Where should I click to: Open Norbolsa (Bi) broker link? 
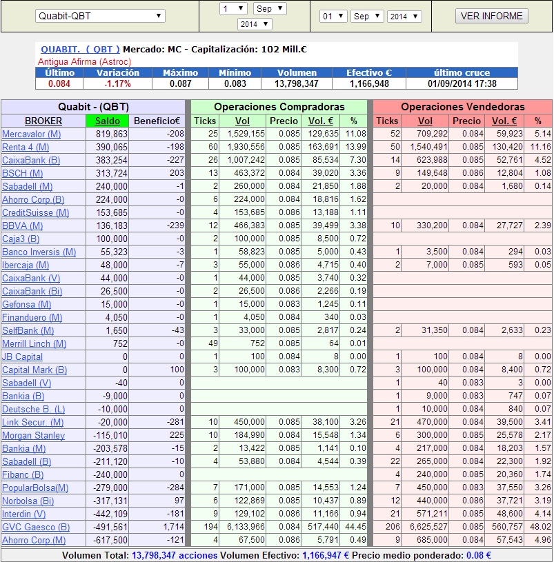[28, 501]
